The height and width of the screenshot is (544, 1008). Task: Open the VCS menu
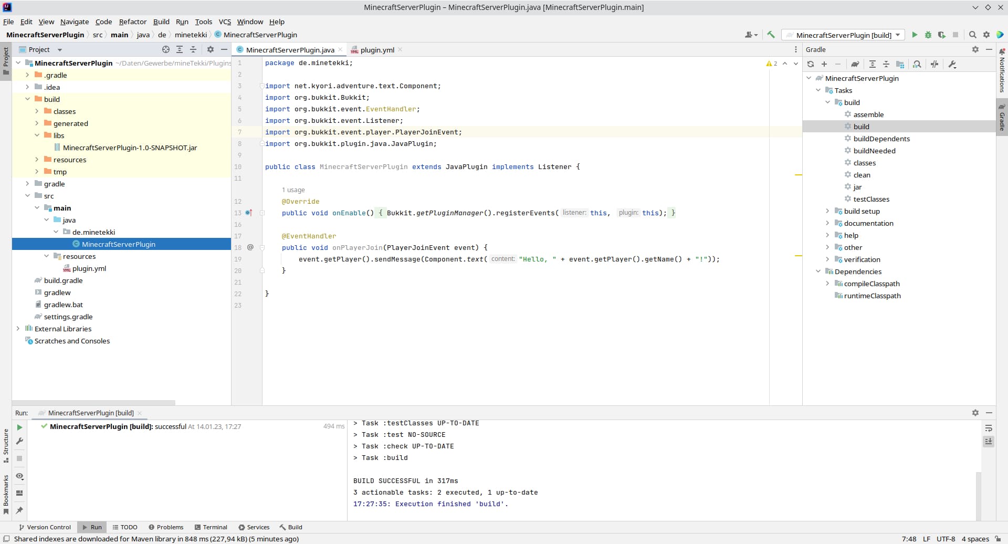click(x=225, y=22)
